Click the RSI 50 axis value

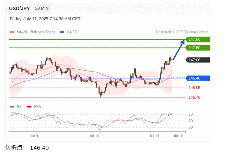(191, 121)
